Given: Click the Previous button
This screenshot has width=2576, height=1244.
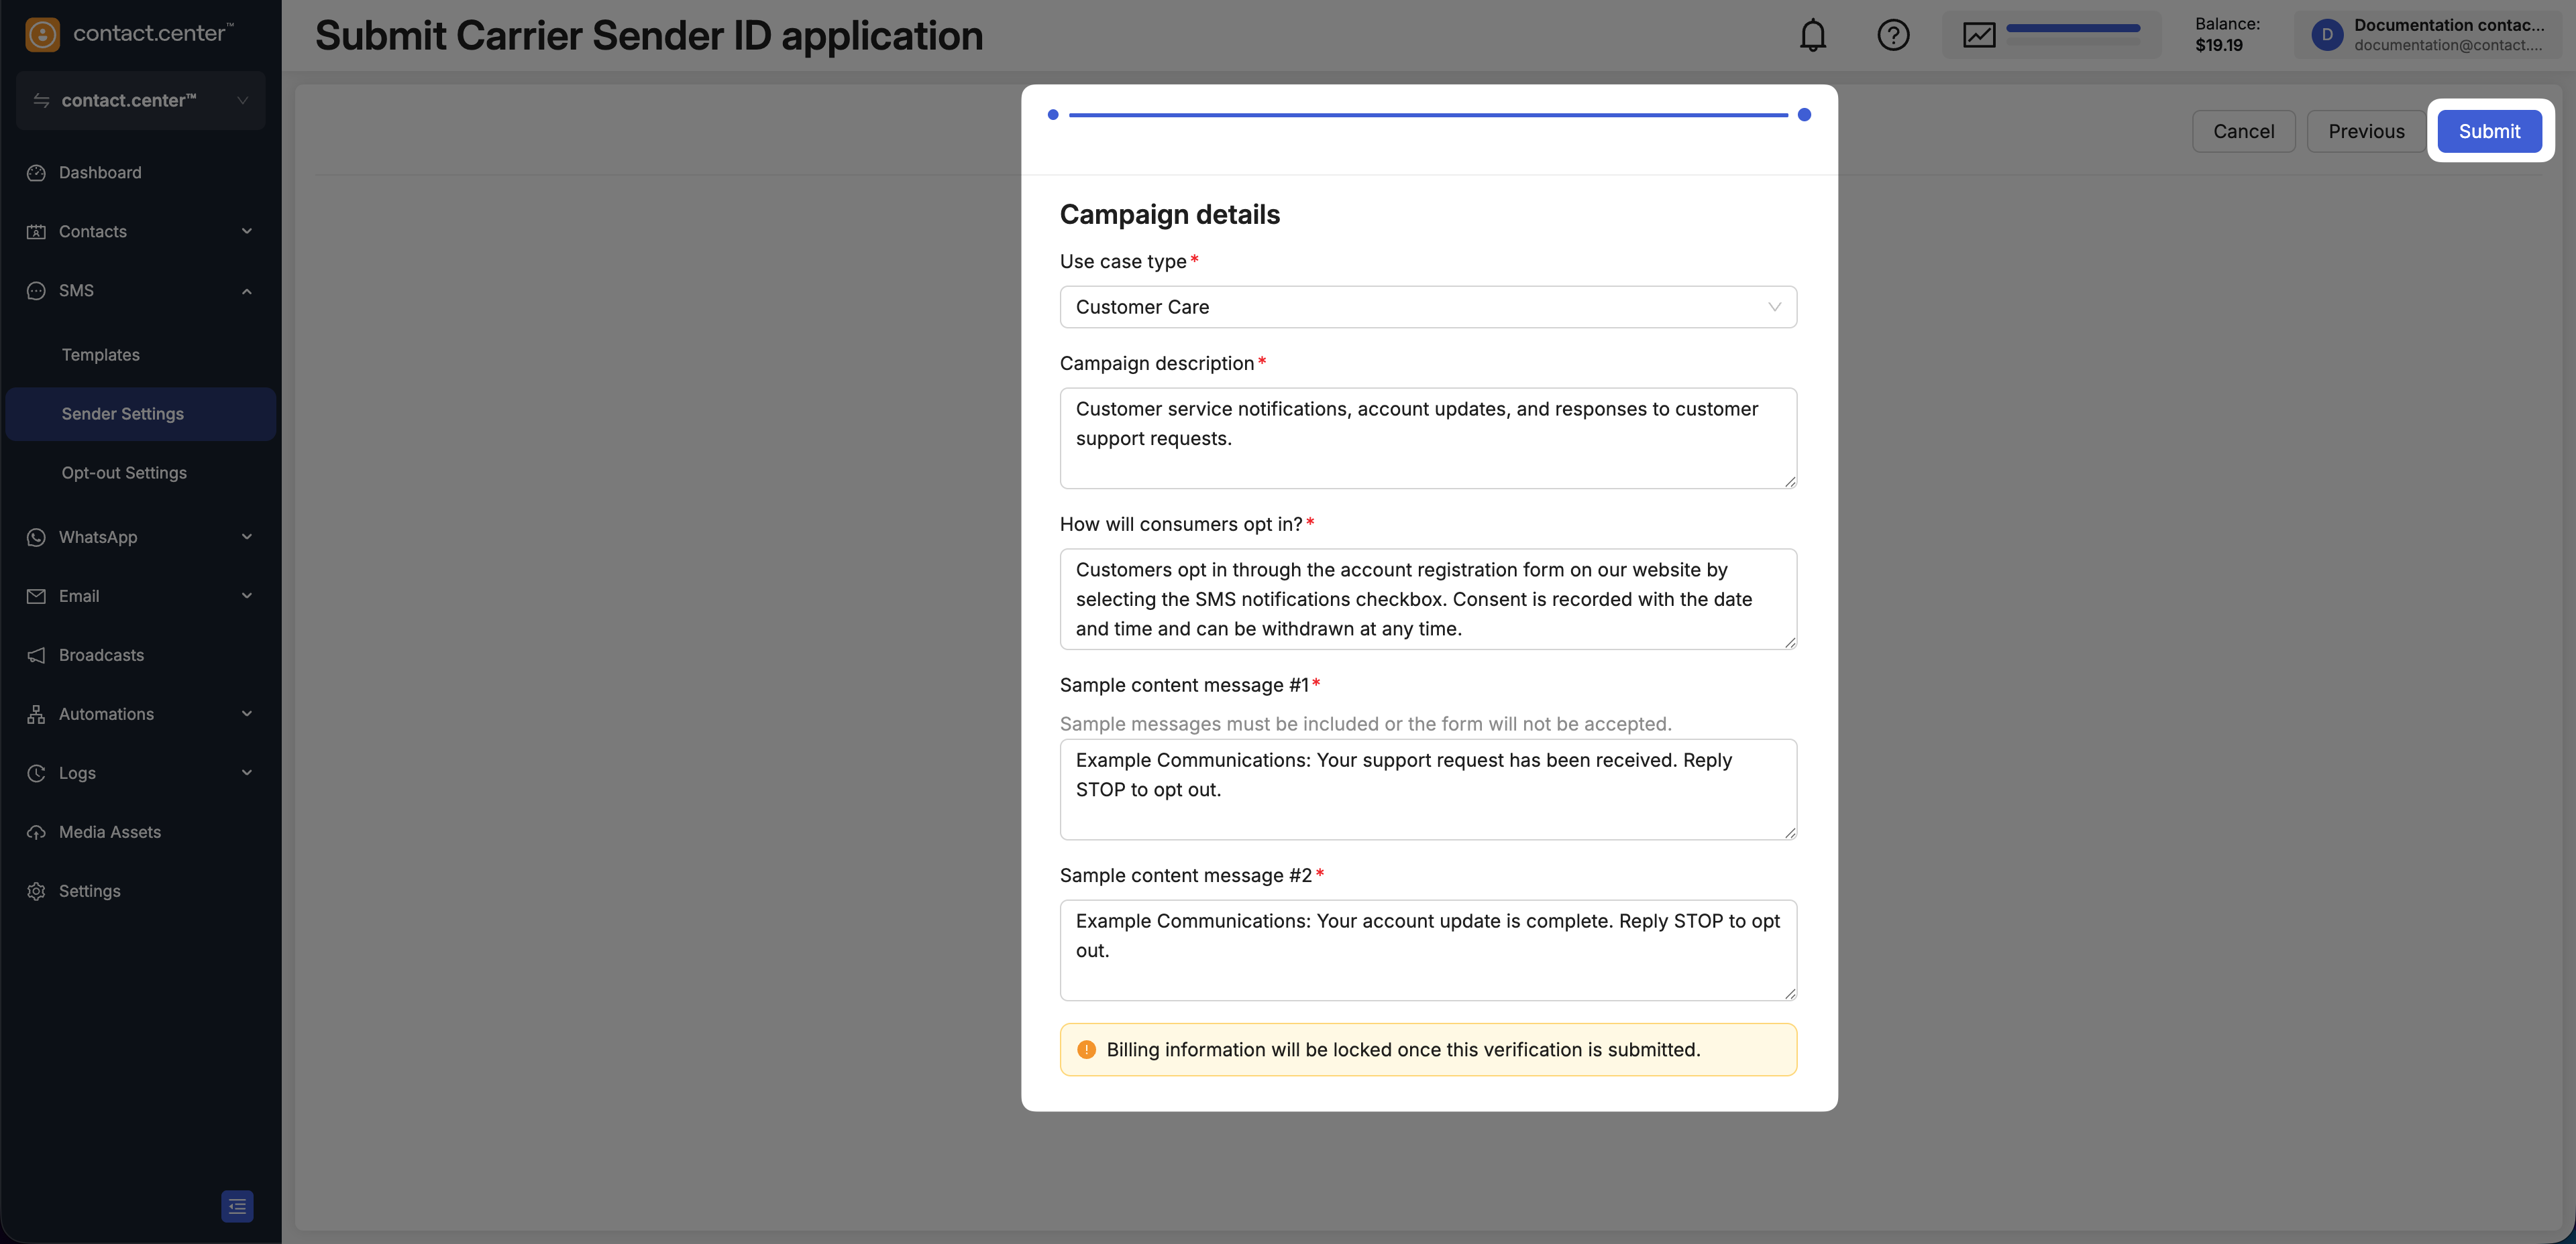Looking at the screenshot, I should [x=2366, y=131].
